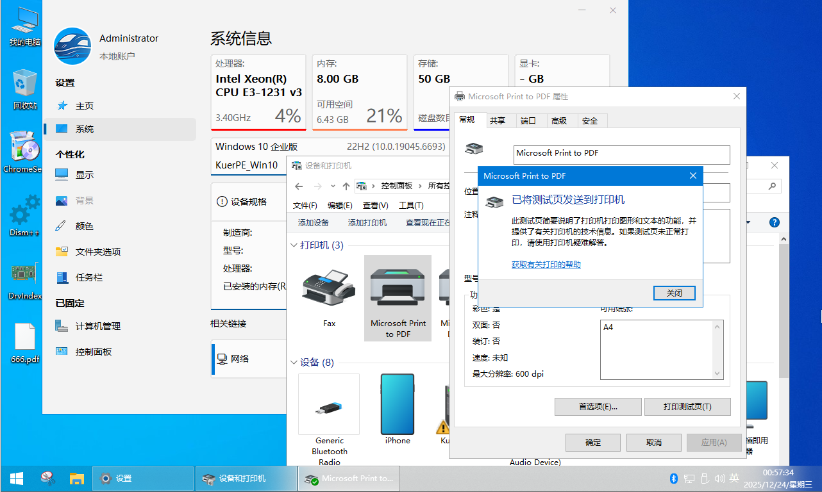The image size is (822, 492).
Task: Click the 获取有关打印的帮助 link
Action: point(546,265)
